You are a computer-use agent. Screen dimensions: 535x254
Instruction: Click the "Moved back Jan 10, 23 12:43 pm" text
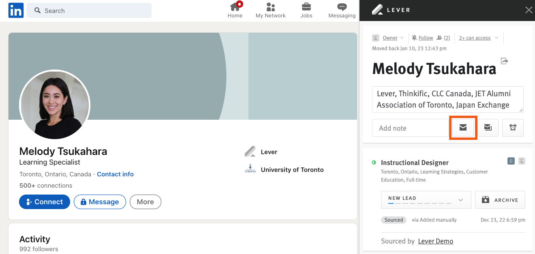coord(409,49)
